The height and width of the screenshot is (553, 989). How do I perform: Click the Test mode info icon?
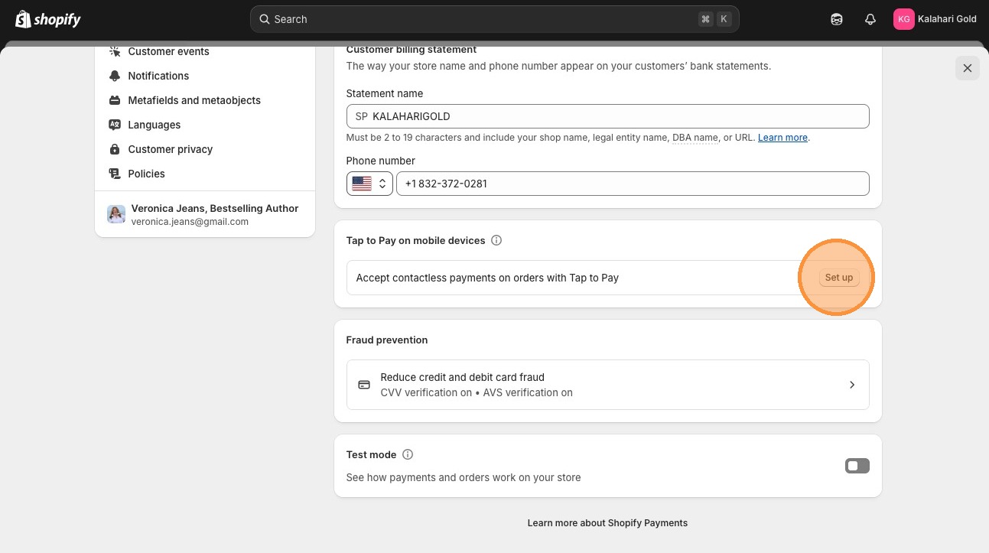pyautogui.click(x=408, y=454)
